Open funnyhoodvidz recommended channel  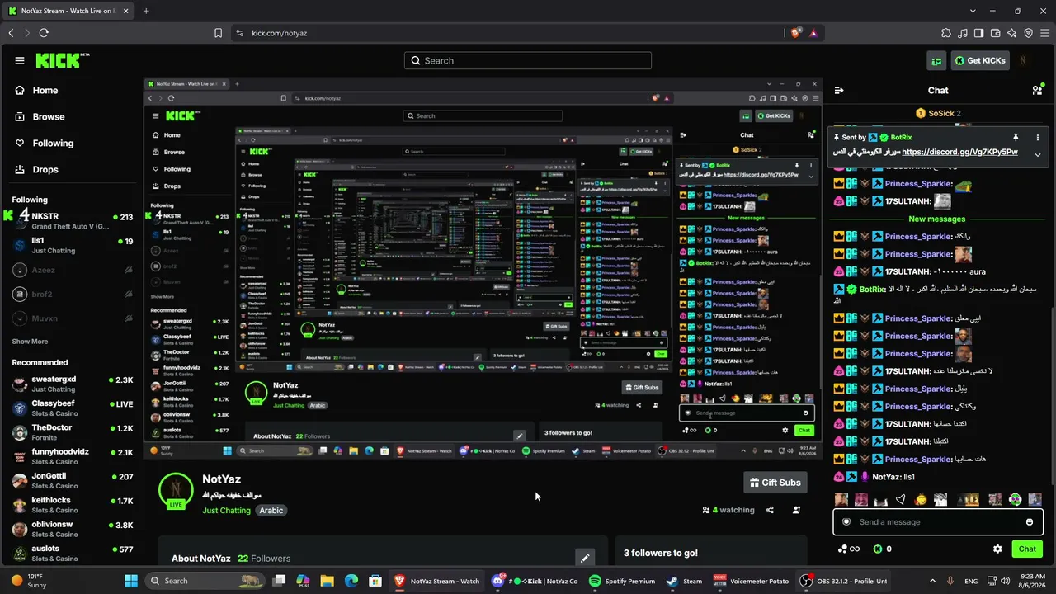point(73,456)
